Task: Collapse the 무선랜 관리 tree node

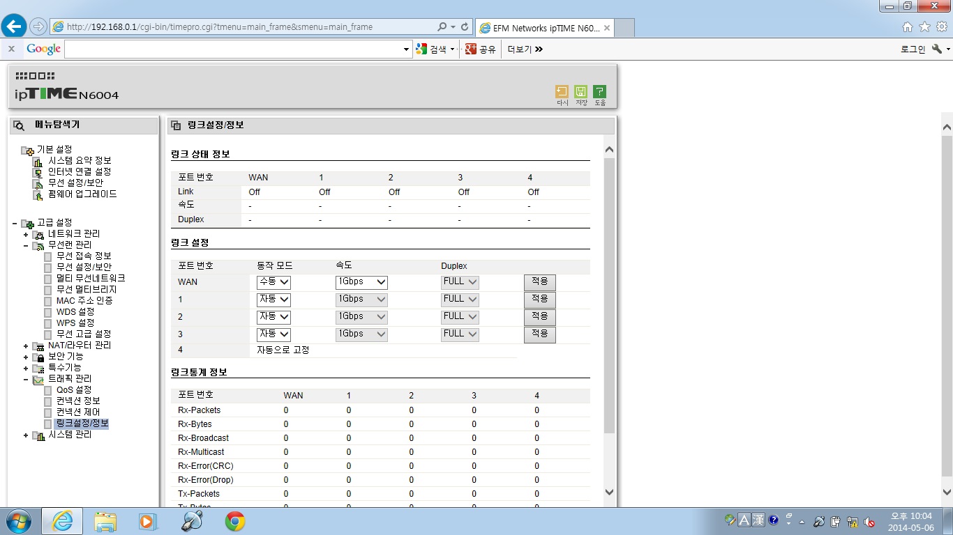Action: [x=26, y=245]
